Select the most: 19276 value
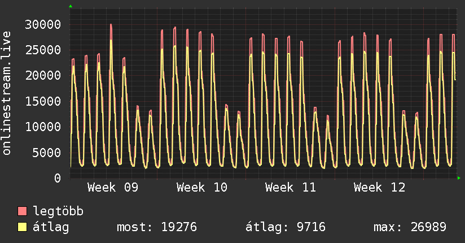 (157, 227)
